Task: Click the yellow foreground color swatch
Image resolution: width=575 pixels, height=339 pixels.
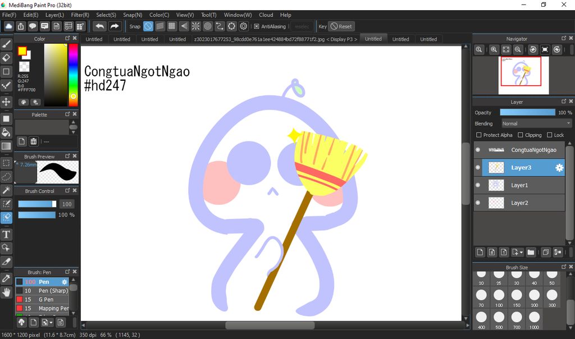Action: point(22,51)
